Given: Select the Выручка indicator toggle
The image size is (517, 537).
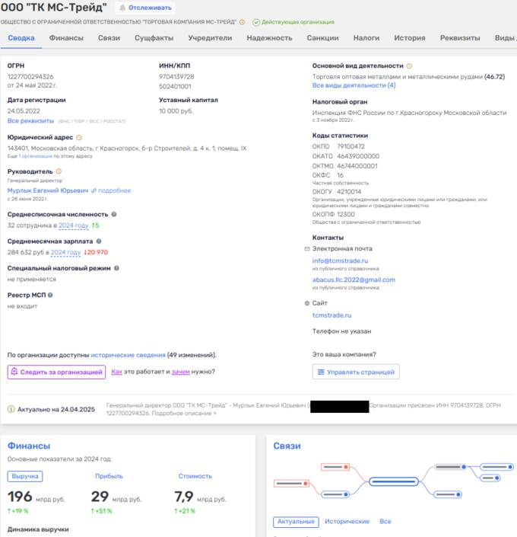Looking at the screenshot, I should [25, 476].
